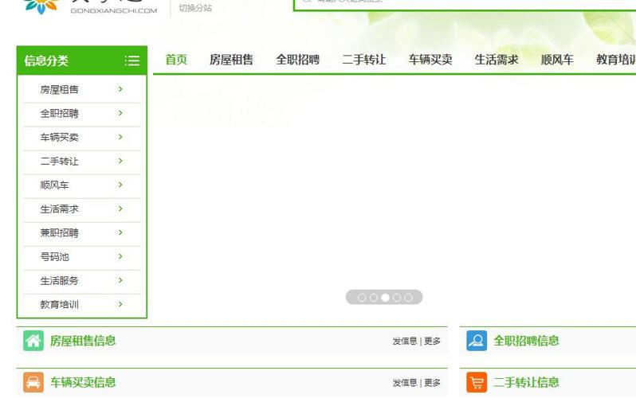The width and height of the screenshot is (636, 398).
Task: Click the blue magnifier icon beside 全职招聘信息
Action: [477, 341]
